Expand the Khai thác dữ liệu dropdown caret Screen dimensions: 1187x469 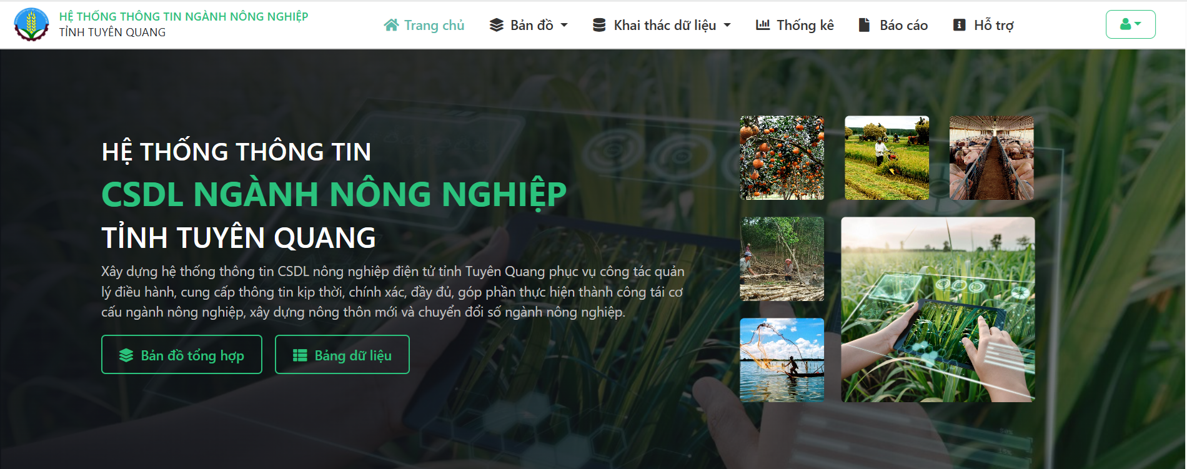point(727,26)
